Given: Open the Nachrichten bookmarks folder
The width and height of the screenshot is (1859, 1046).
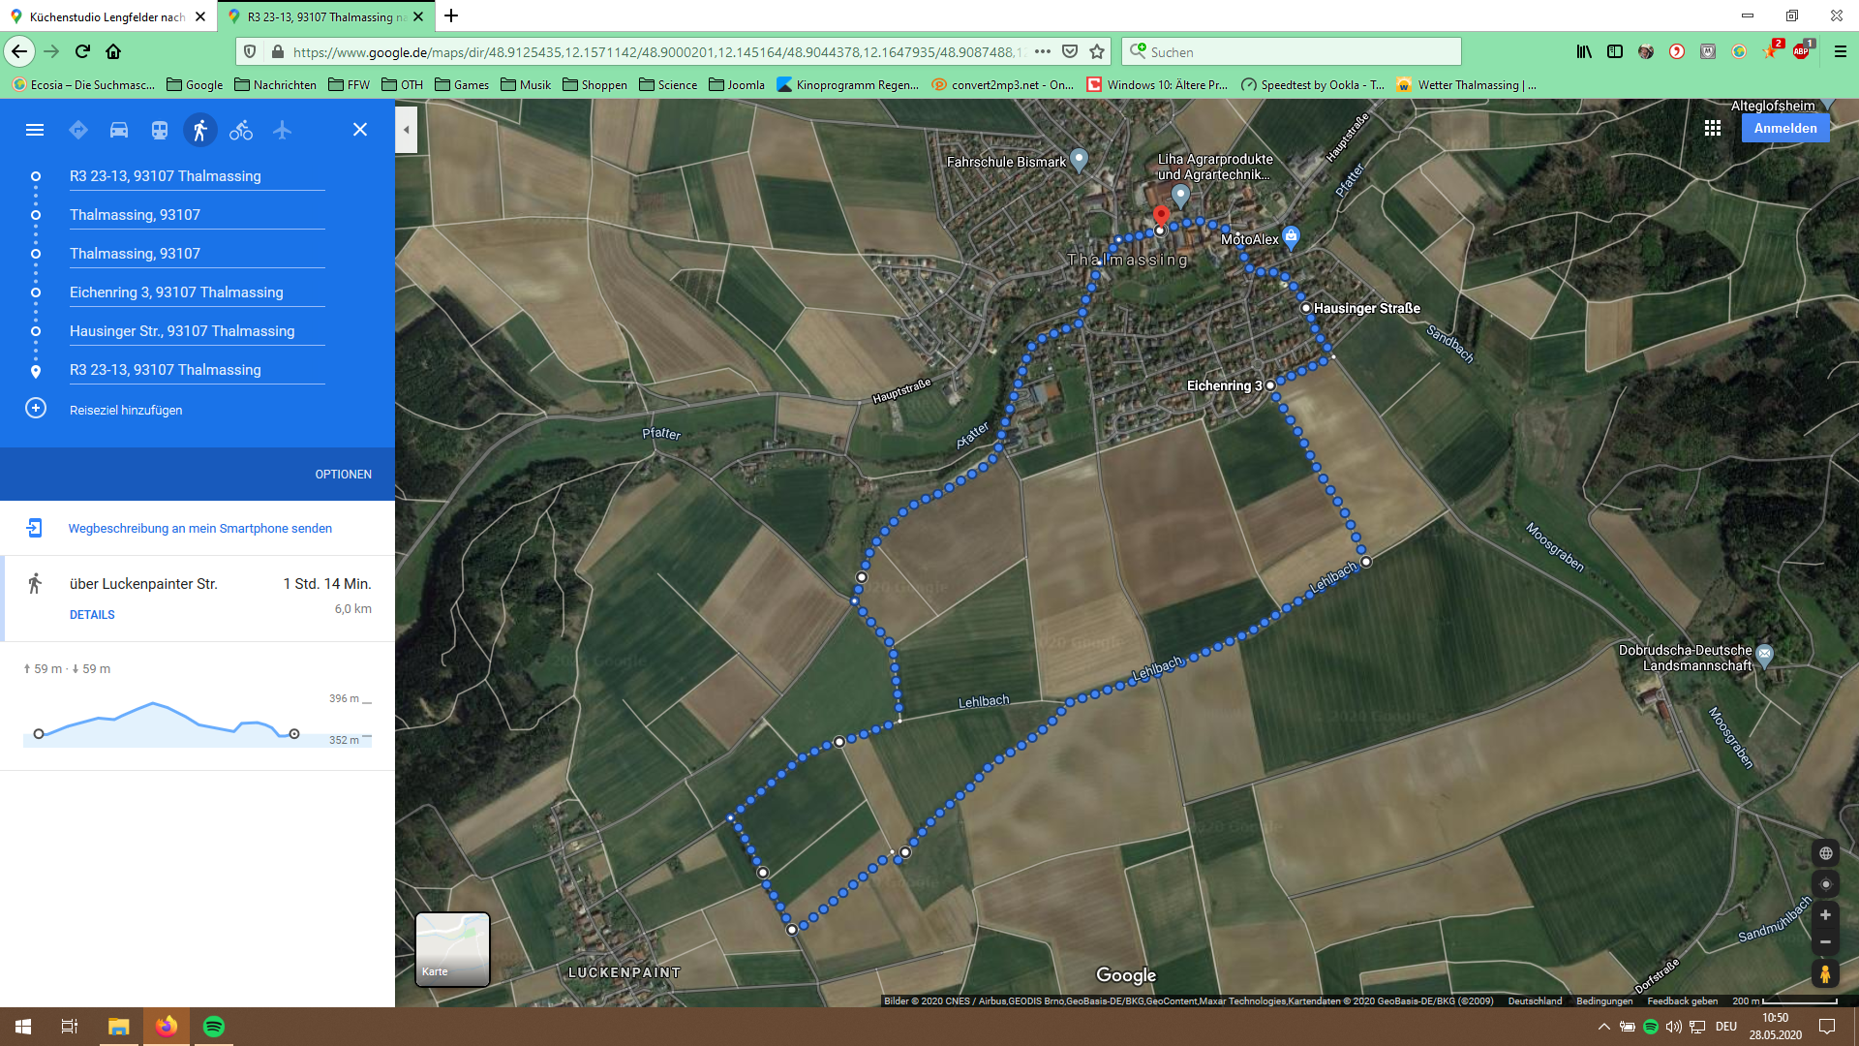Looking at the screenshot, I should pyautogui.click(x=276, y=85).
